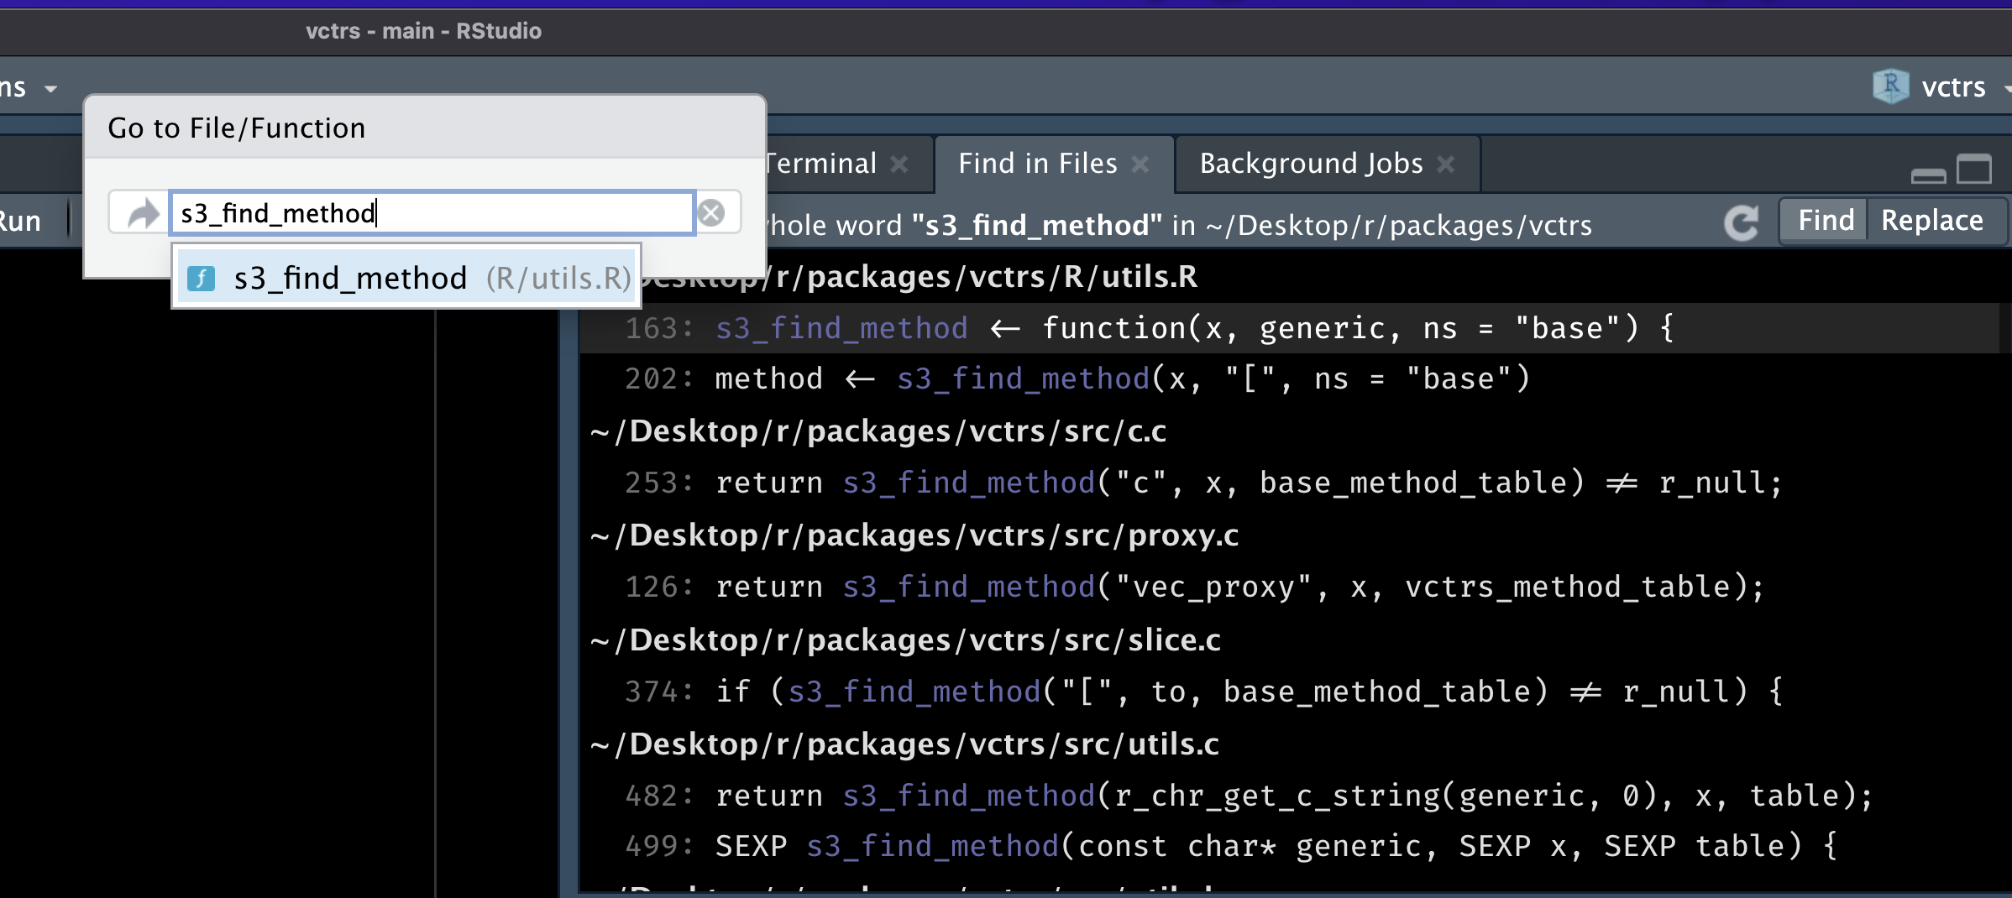The image size is (2012, 898).
Task: Click the vctrs R project icon
Action: coord(1890,86)
